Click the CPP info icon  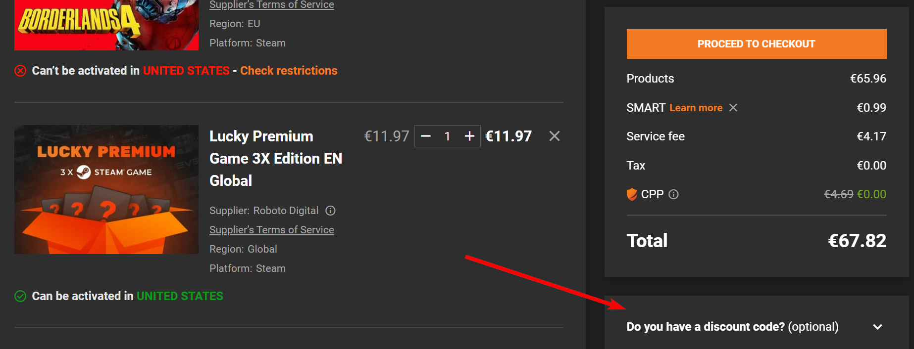click(673, 194)
